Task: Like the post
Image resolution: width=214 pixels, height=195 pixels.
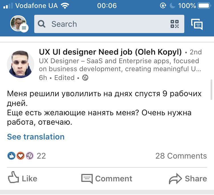Action: pos(23,178)
